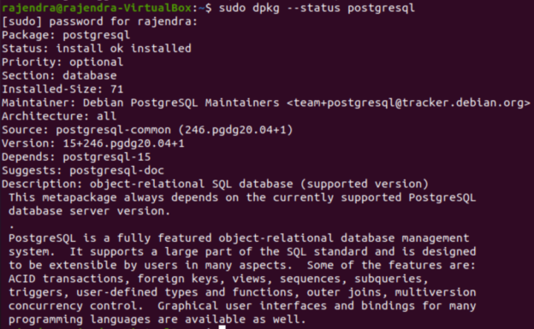Image resolution: width=534 pixels, height=329 pixels.
Task: Click the sudo password prompt line
Action: tap(100, 21)
